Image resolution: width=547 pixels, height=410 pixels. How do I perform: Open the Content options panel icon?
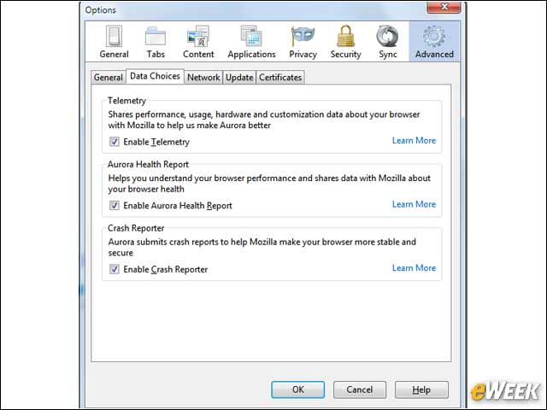[198, 42]
